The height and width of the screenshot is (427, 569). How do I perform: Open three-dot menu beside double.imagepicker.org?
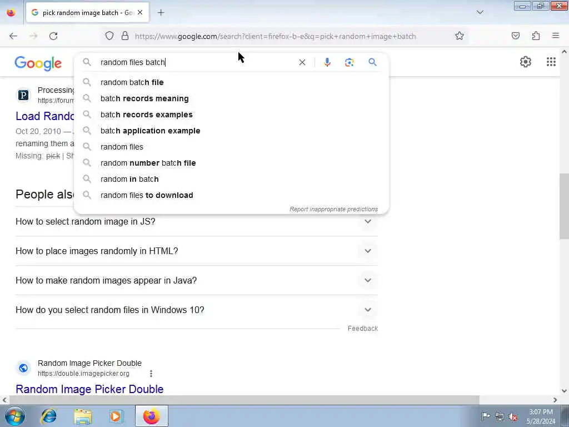coord(151,374)
